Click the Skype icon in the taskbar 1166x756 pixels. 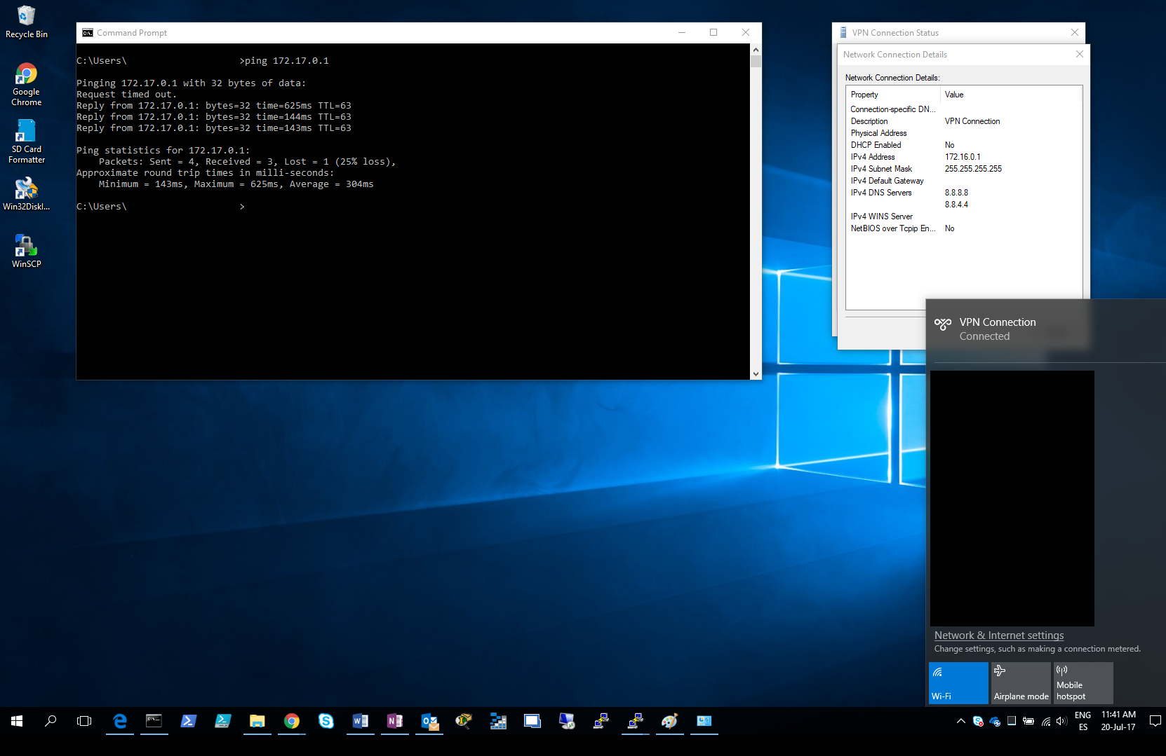coord(326,721)
